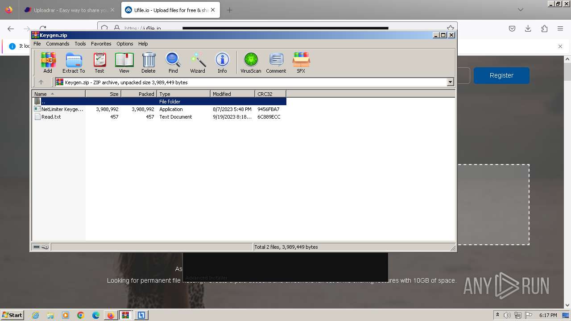Viewport: 571px width, 321px height.
Task: Sort by the Size column header
Action: pos(103,94)
